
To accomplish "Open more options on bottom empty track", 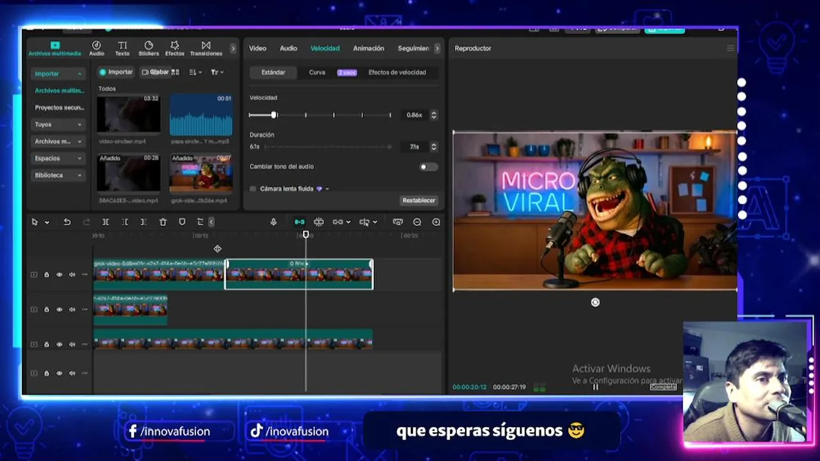I will click(x=85, y=373).
